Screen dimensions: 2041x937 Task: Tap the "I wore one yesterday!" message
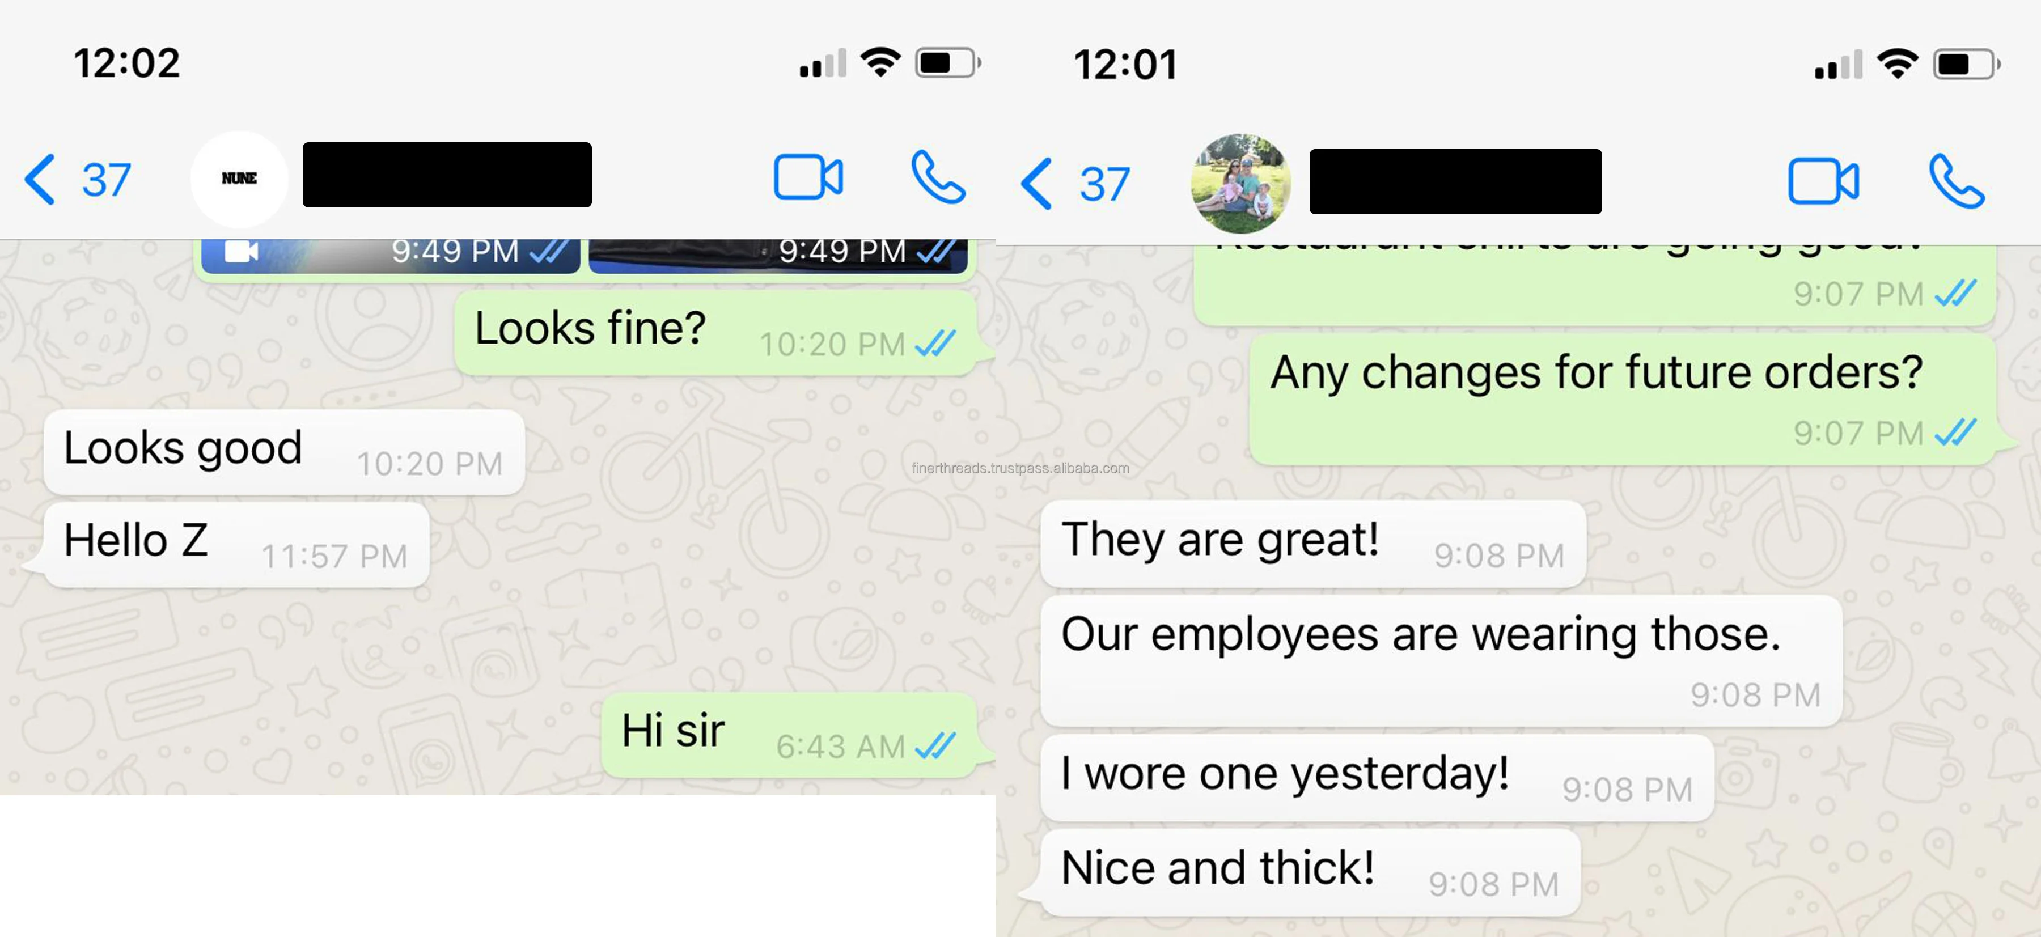[1377, 778]
